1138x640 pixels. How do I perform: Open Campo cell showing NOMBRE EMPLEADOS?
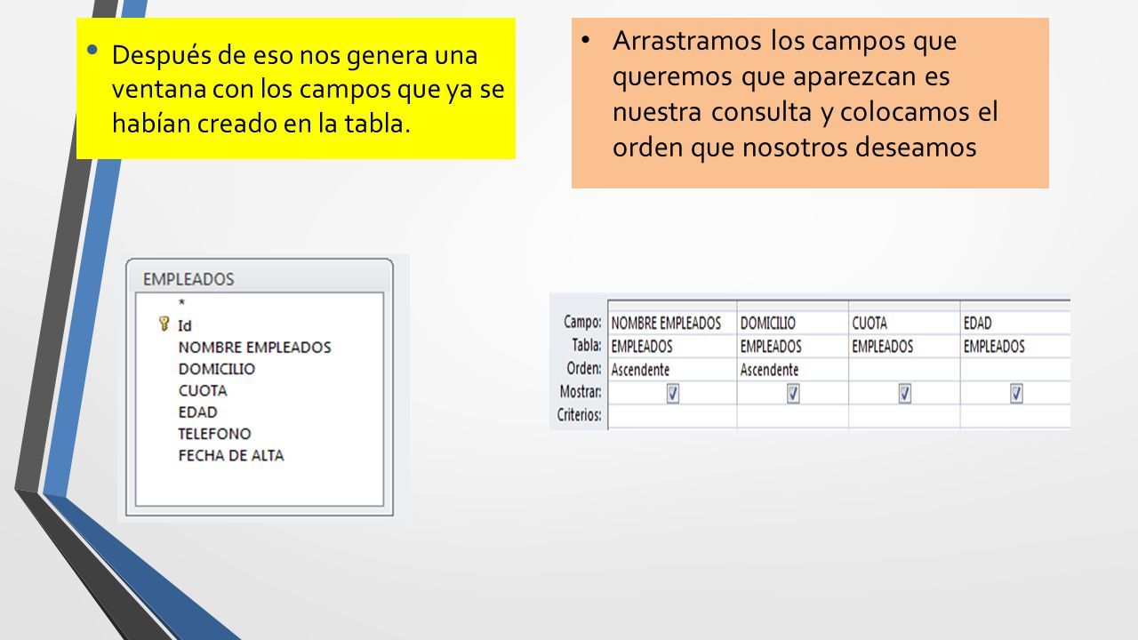pyautogui.click(x=673, y=323)
